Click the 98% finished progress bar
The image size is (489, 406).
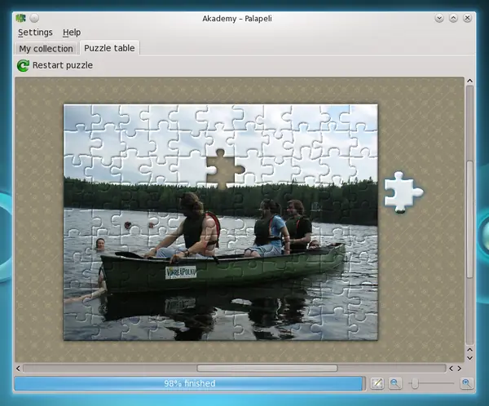(x=189, y=383)
